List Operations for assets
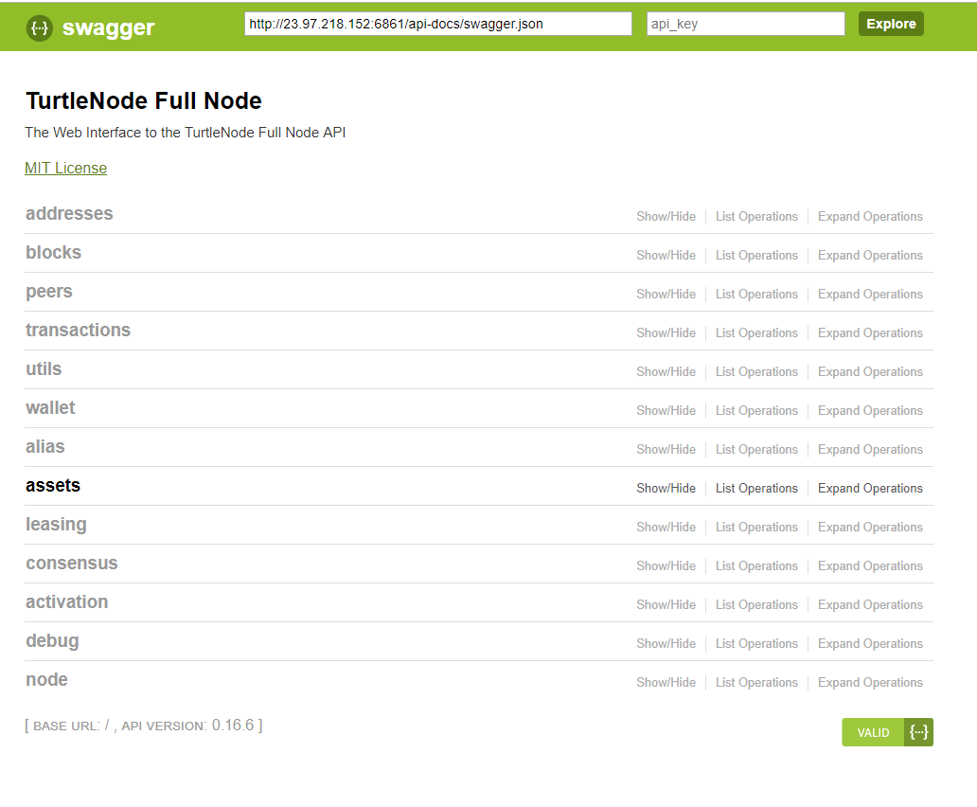The height and width of the screenshot is (807, 977). [x=756, y=488]
